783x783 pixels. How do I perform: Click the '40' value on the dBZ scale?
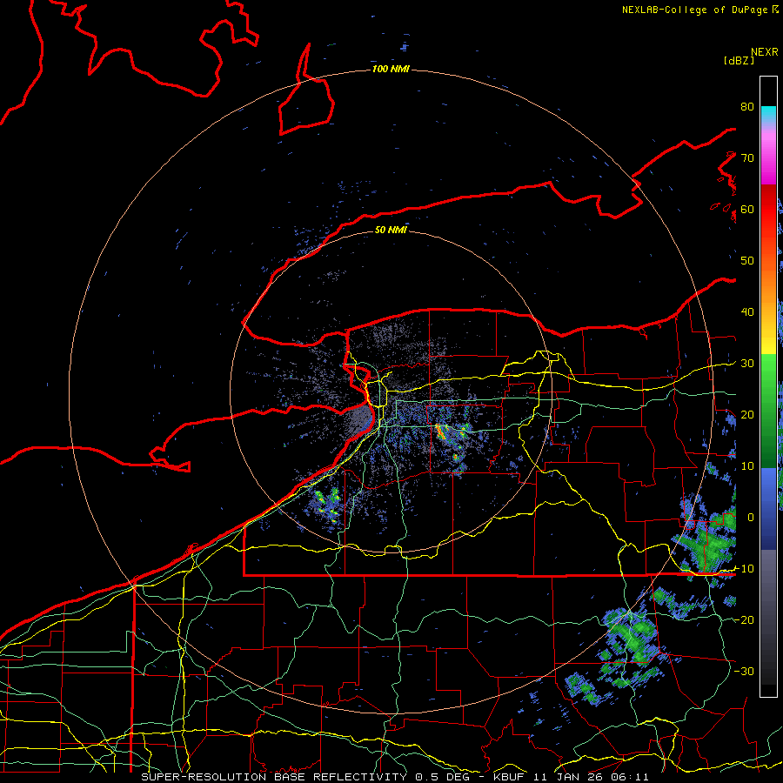point(747,311)
